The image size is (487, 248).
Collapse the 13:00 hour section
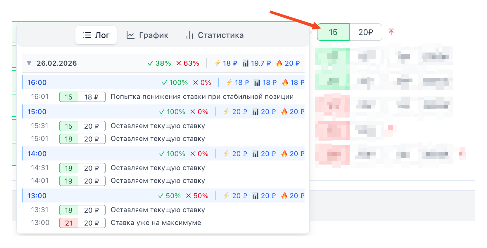37,196
